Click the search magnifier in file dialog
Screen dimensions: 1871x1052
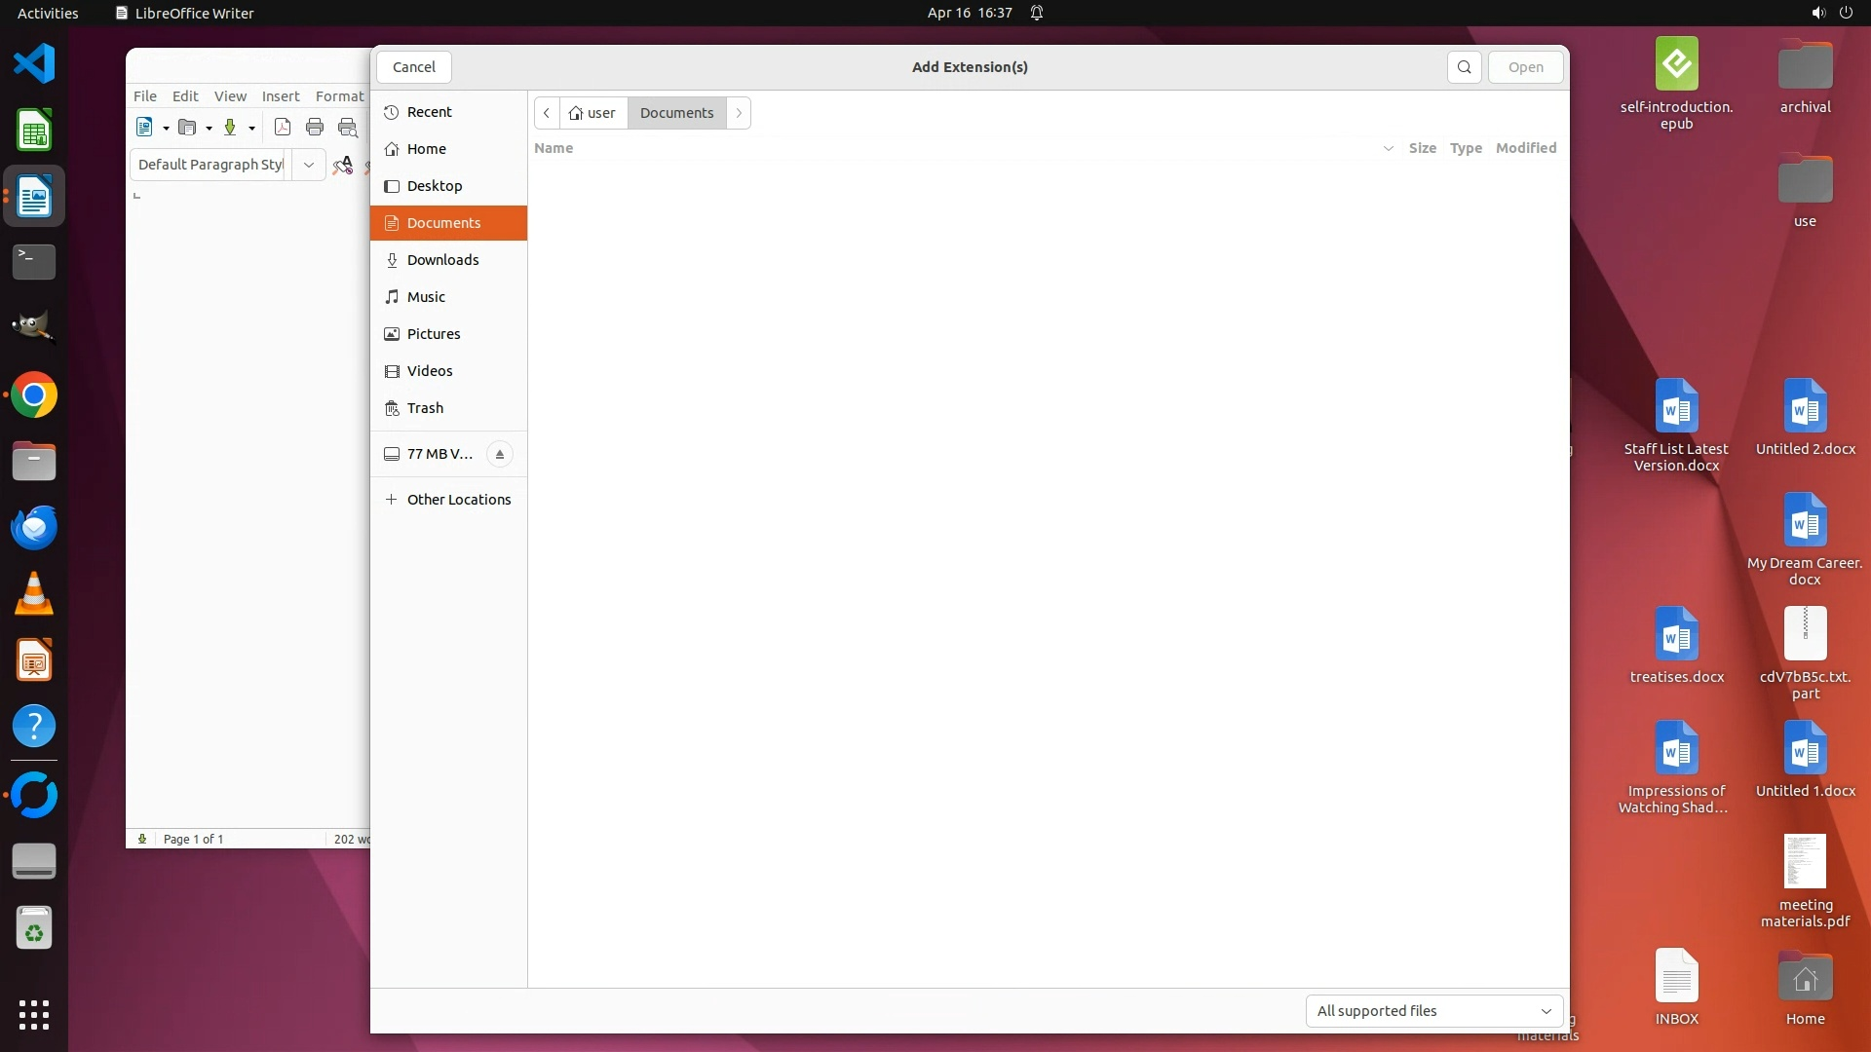point(1464,67)
